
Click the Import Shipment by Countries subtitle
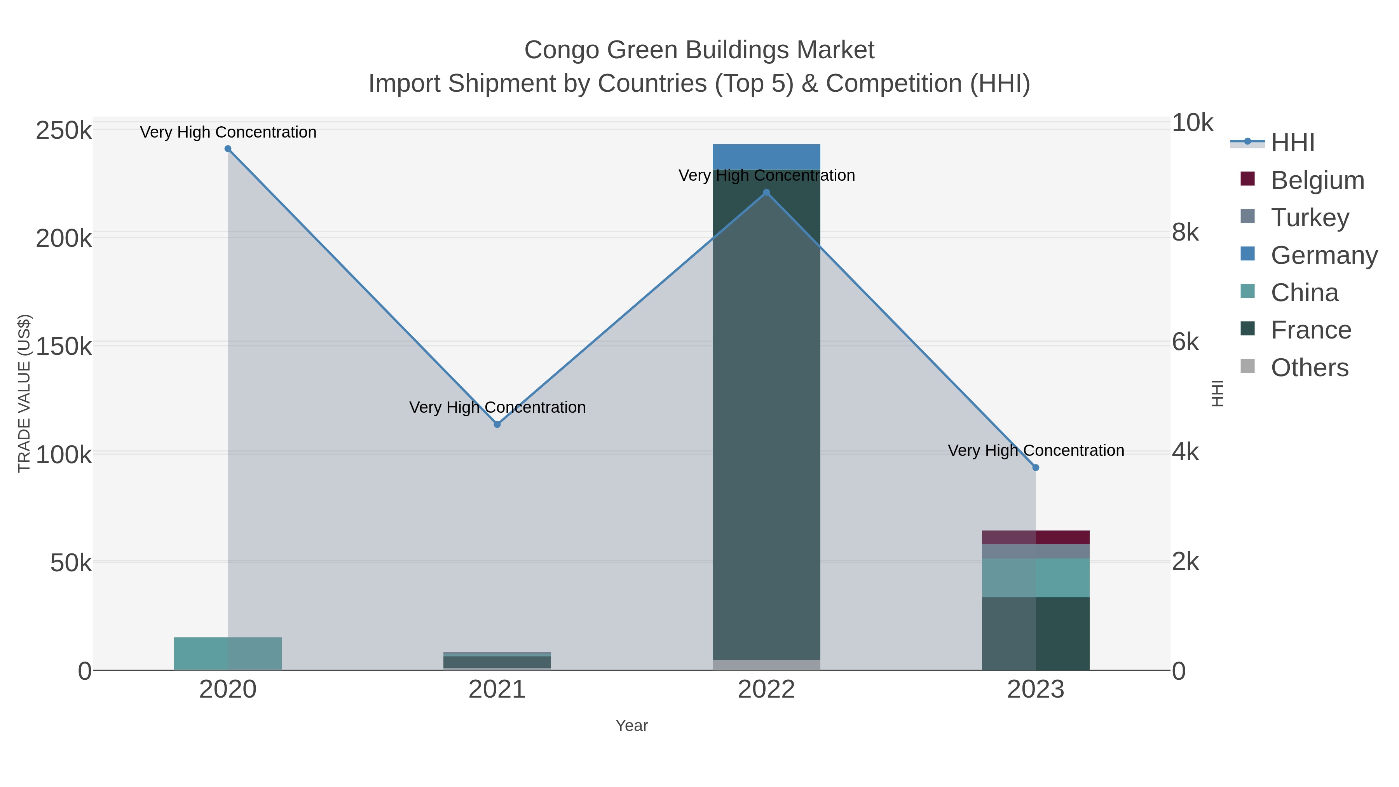pyautogui.click(x=699, y=84)
